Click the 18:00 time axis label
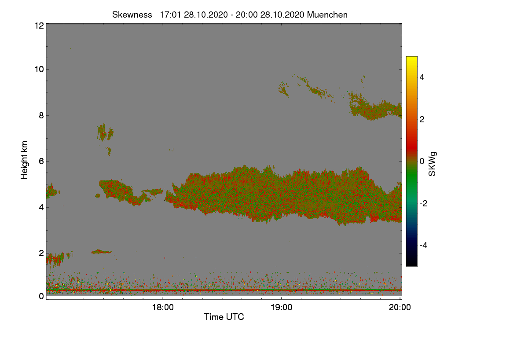 pyautogui.click(x=162, y=308)
